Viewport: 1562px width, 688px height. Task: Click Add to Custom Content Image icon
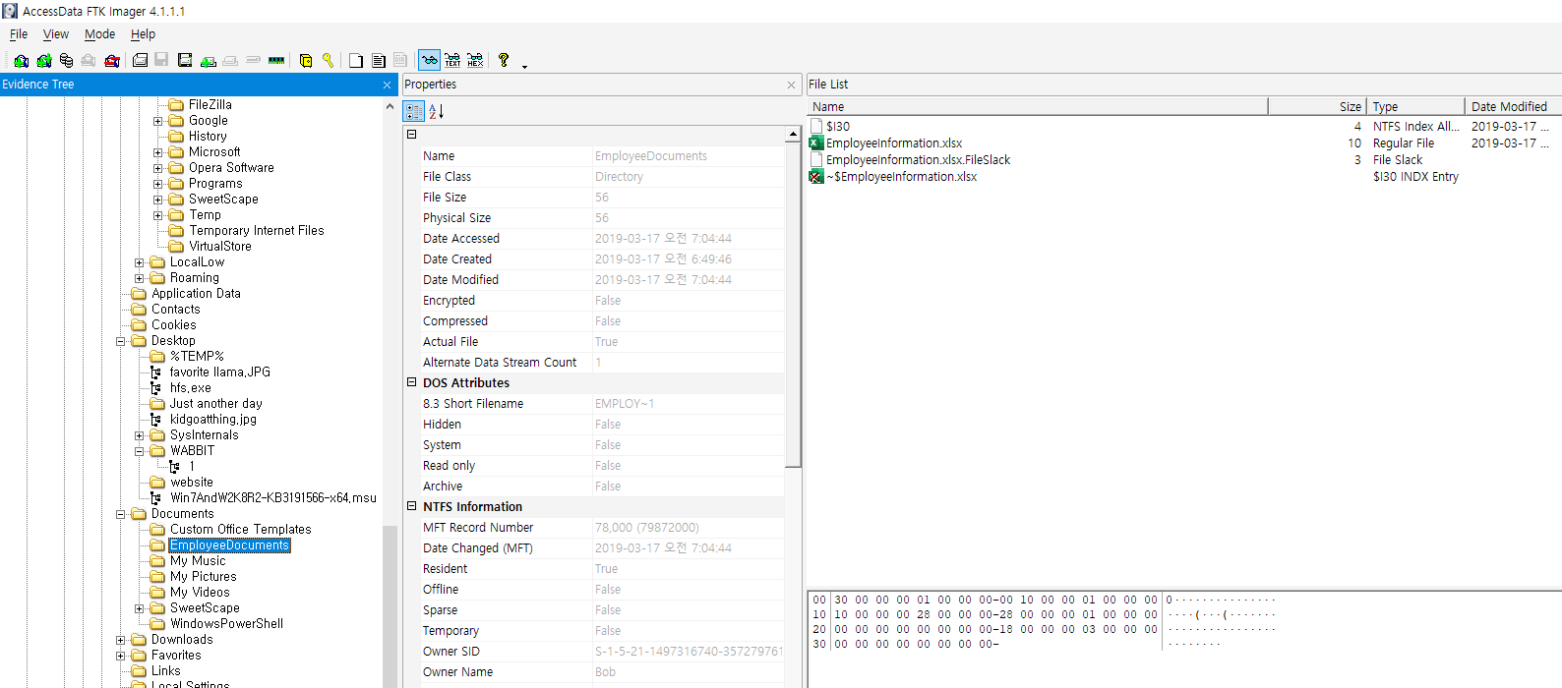point(209,60)
